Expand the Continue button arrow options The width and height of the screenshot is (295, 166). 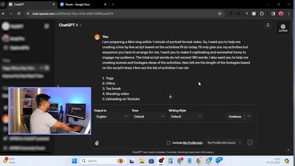[x=248, y=117]
